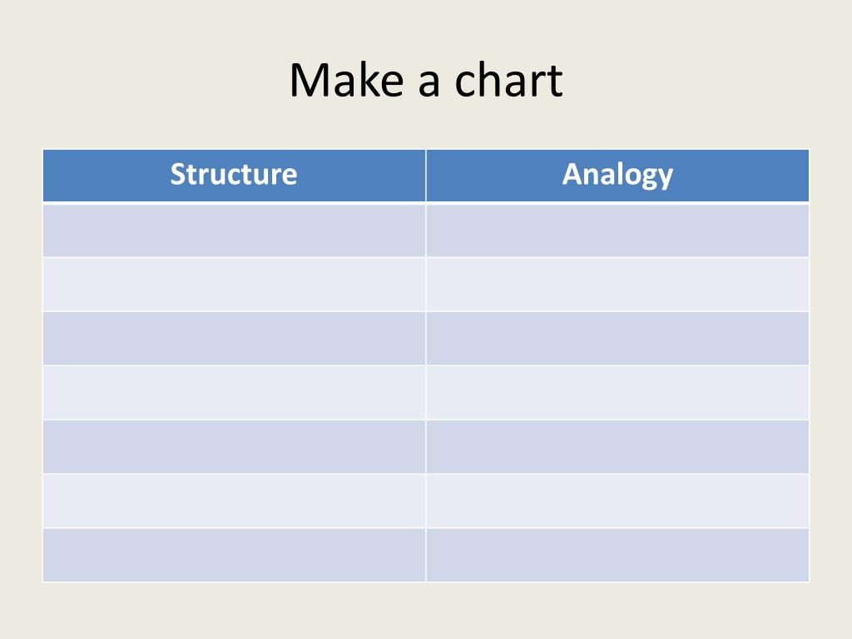Select the last empty cell under Structure
Screen dimensions: 852x639
click(x=234, y=555)
